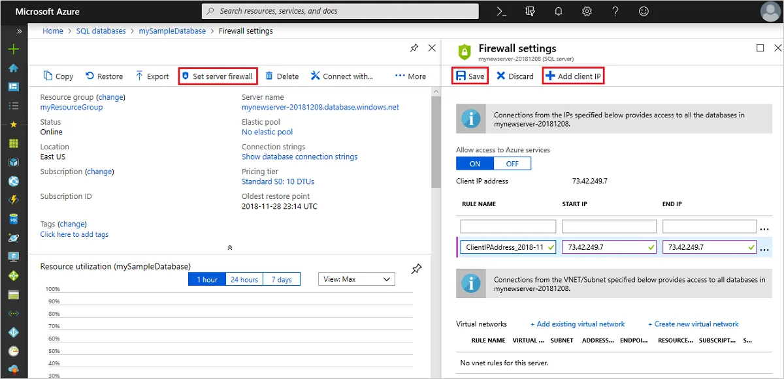Open App Services globe icon in sidebar

click(13, 181)
